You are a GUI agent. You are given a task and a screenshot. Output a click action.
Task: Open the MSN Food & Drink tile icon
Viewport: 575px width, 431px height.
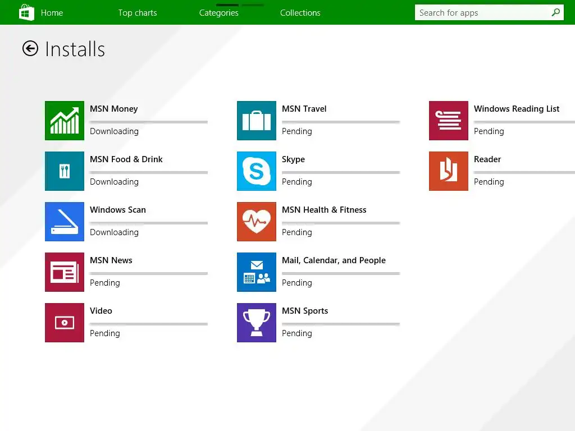[65, 171]
